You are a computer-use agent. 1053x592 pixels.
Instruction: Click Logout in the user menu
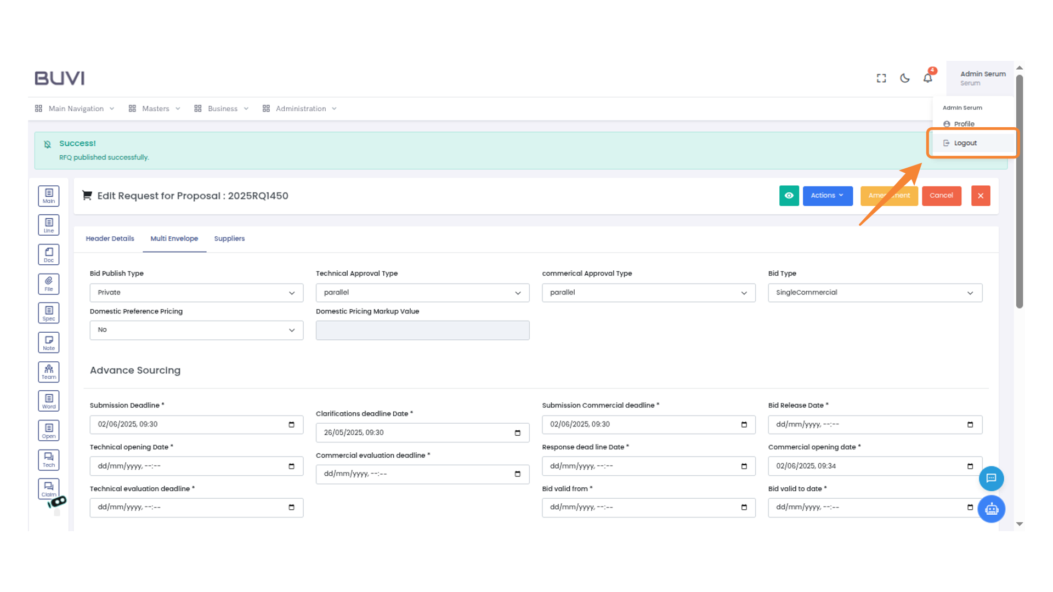coord(965,143)
